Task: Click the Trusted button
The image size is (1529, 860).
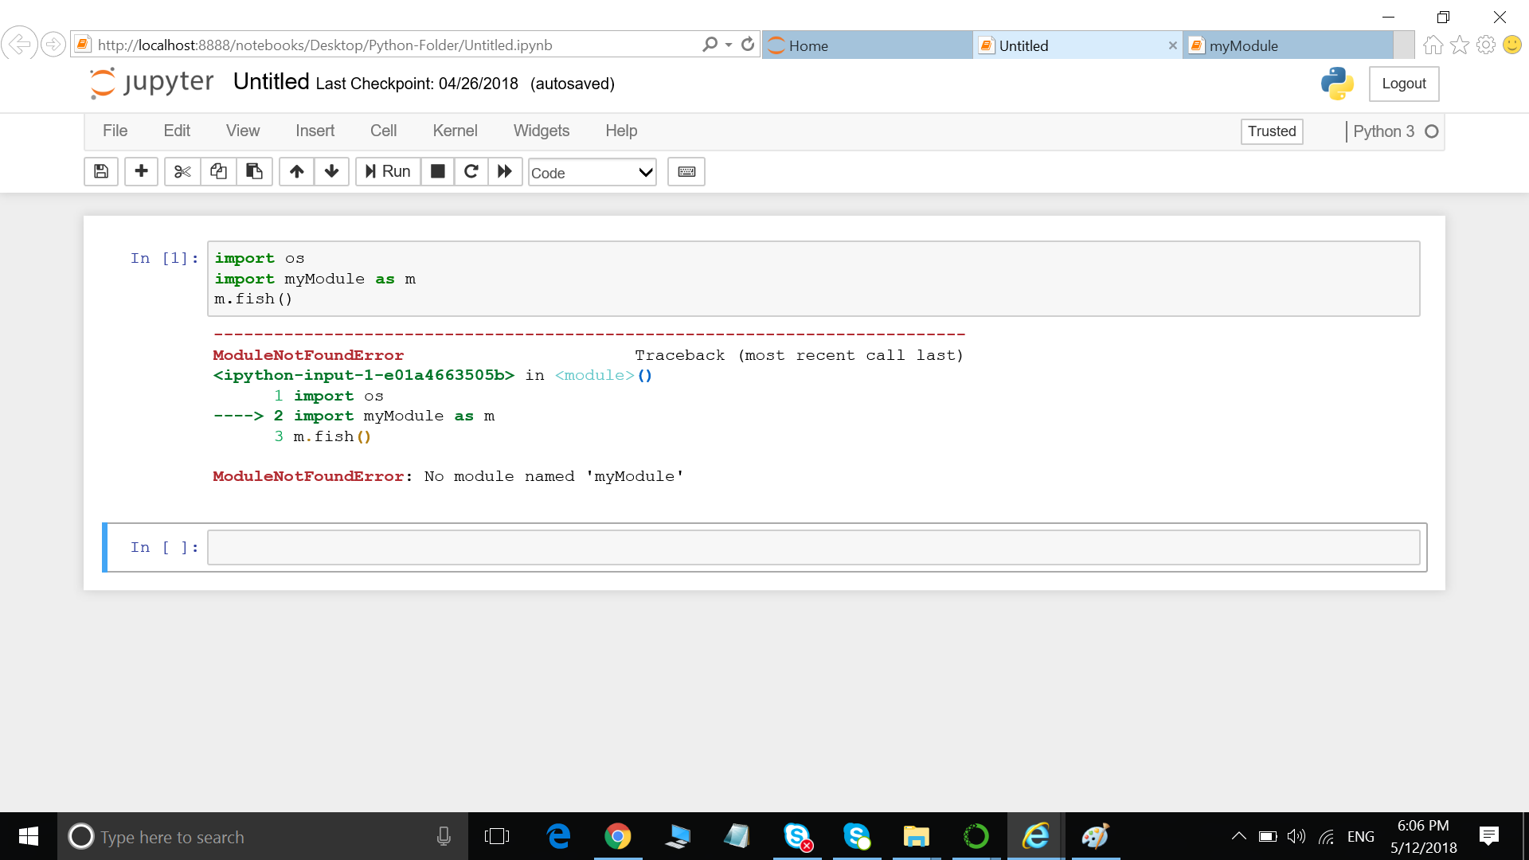Action: click(x=1271, y=131)
